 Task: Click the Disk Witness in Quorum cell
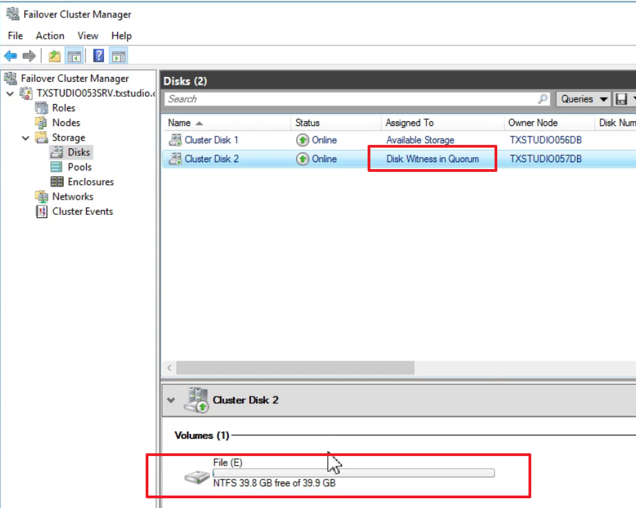tap(432, 159)
